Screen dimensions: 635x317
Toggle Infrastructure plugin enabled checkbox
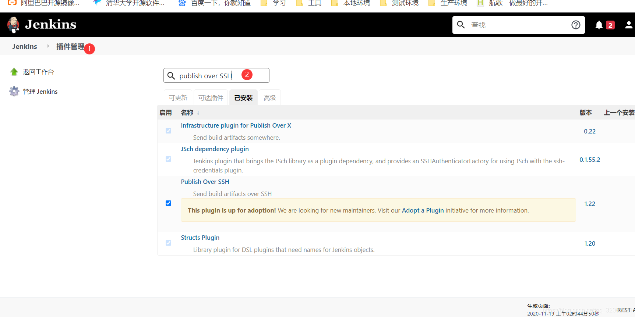[x=168, y=131]
